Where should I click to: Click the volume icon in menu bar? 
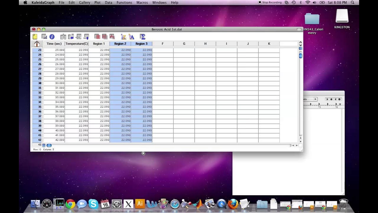tap(315, 2)
